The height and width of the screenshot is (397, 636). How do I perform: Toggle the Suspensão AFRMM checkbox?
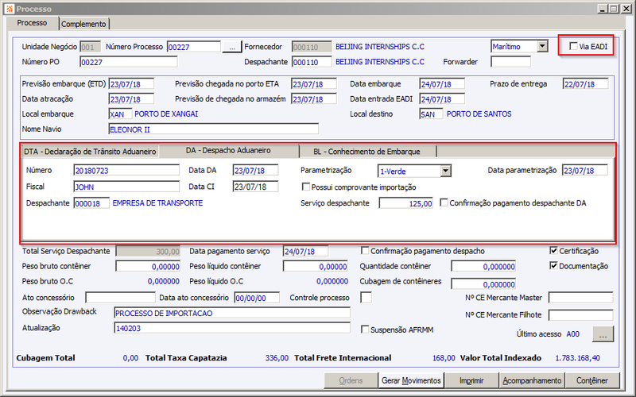[365, 330]
